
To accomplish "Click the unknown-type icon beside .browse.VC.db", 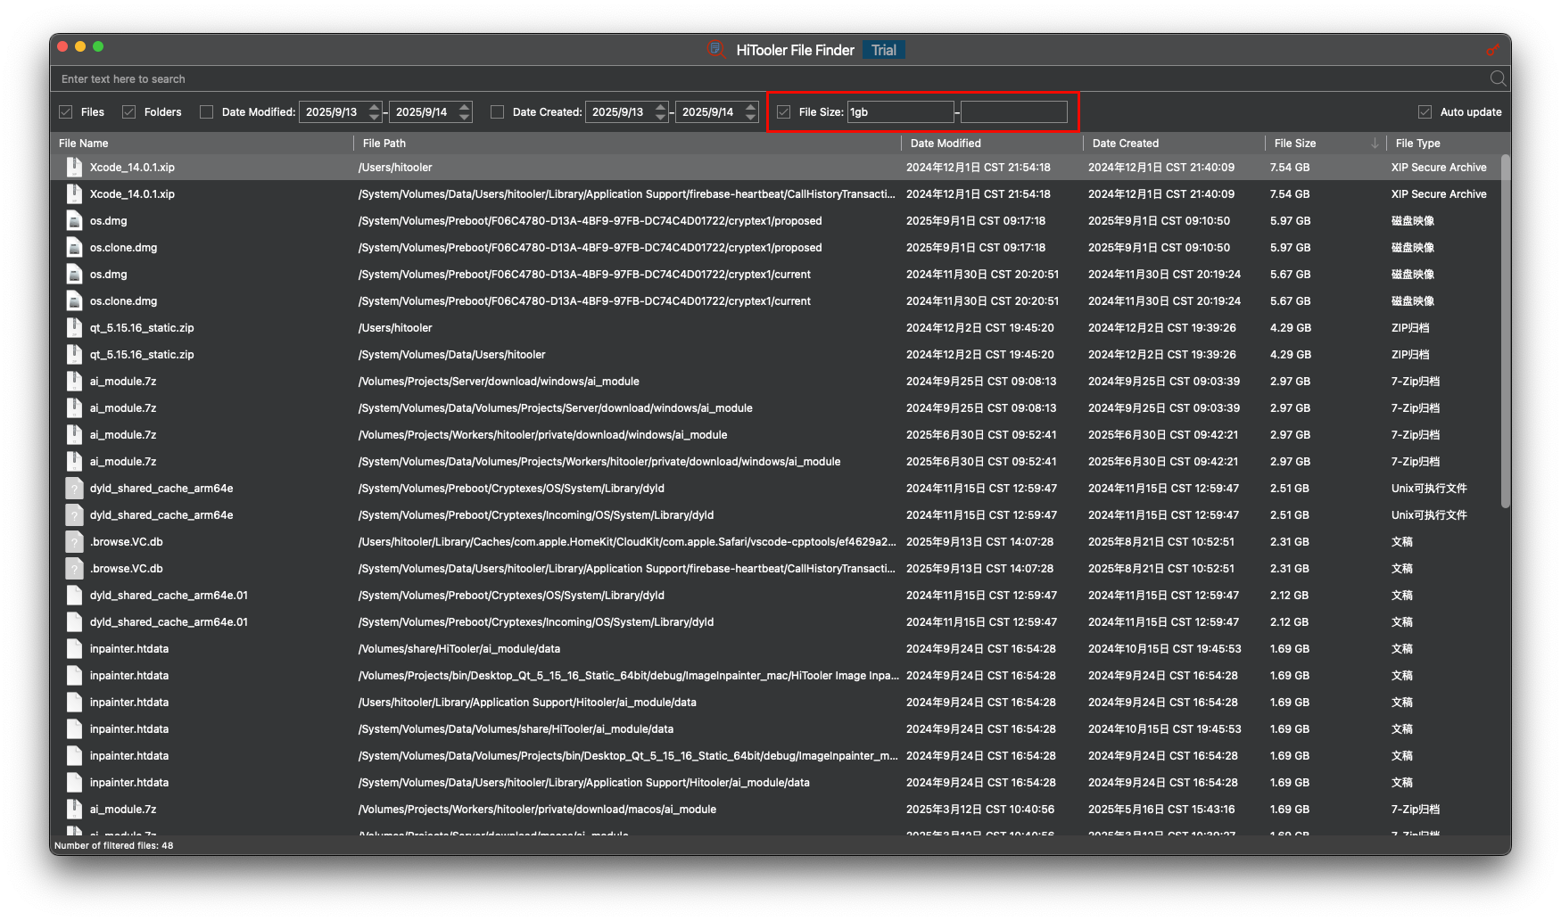I will pos(74,541).
